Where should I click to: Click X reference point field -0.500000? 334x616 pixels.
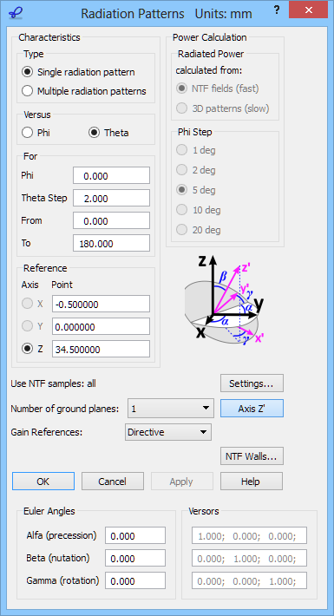(101, 304)
